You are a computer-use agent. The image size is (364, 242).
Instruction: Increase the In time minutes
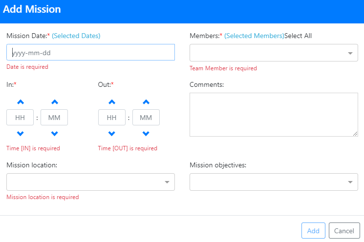pos(54,102)
